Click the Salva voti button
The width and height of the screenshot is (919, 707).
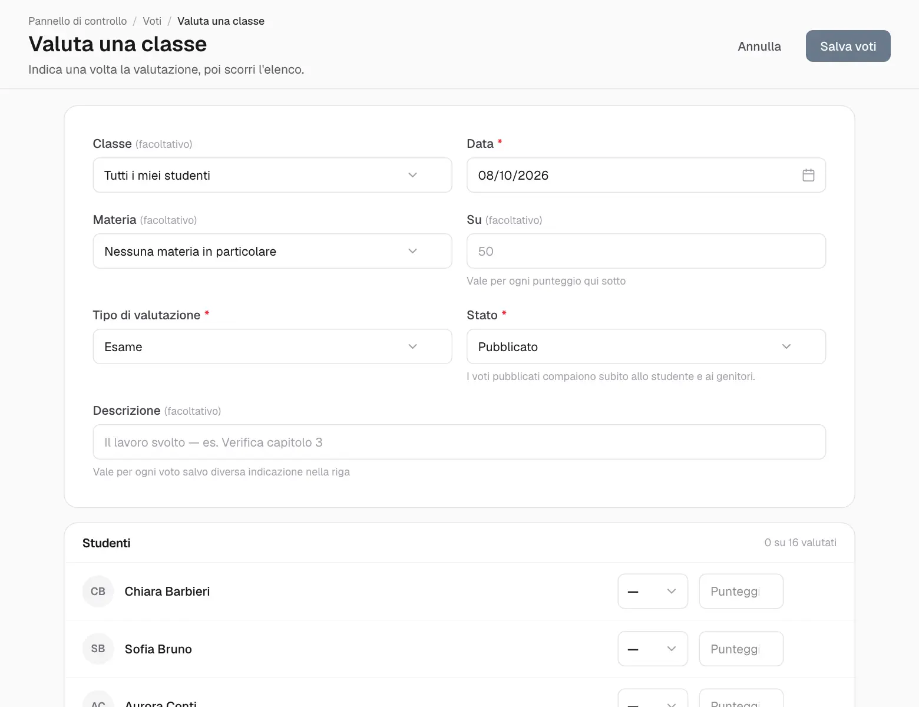click(x=848, y=46)
